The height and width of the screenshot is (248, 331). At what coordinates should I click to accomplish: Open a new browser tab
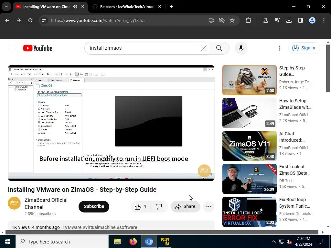point(171,6)
